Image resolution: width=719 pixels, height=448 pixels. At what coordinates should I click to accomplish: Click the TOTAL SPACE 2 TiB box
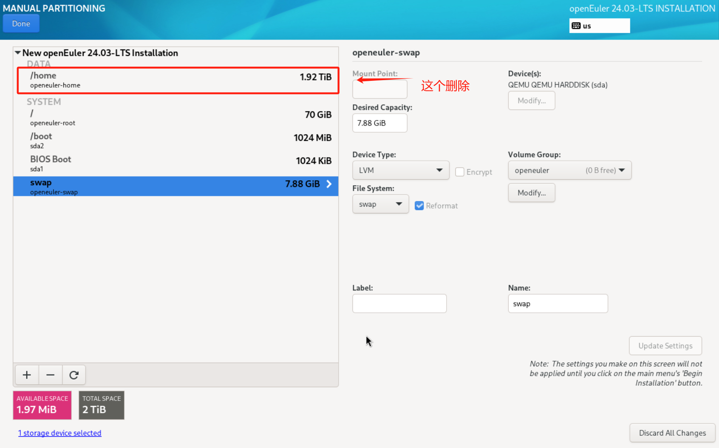(101, 405)
